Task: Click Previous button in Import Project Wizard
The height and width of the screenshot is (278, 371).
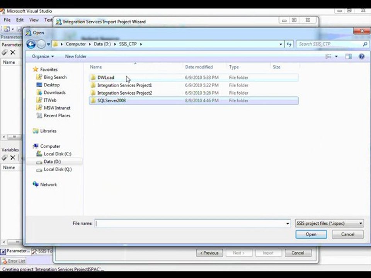Action: pyautogui.click(x=209, y=253)
